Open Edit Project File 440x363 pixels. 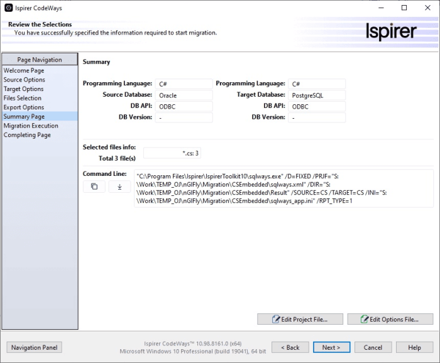[x=300, y=319]
